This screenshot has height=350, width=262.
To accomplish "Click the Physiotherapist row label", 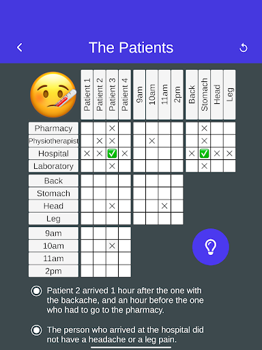I will click(53, 141).
